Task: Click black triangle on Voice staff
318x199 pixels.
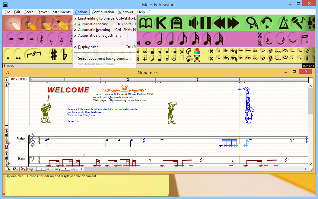Action: [x=7, y=131]
